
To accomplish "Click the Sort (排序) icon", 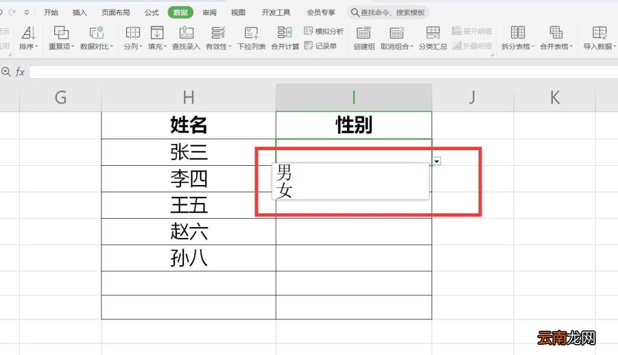I will tap(28, 33).
